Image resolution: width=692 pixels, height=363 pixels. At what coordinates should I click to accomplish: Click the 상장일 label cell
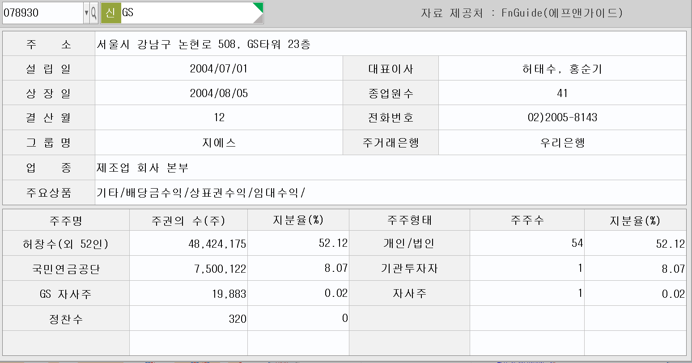pos(49,93)
